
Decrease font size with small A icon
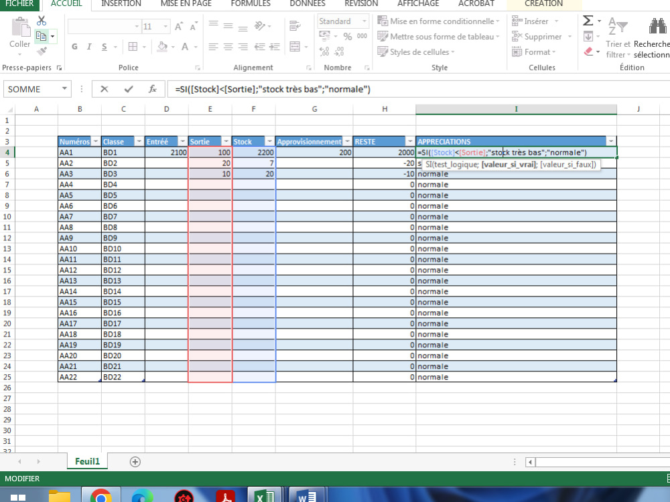pos(193,27)
